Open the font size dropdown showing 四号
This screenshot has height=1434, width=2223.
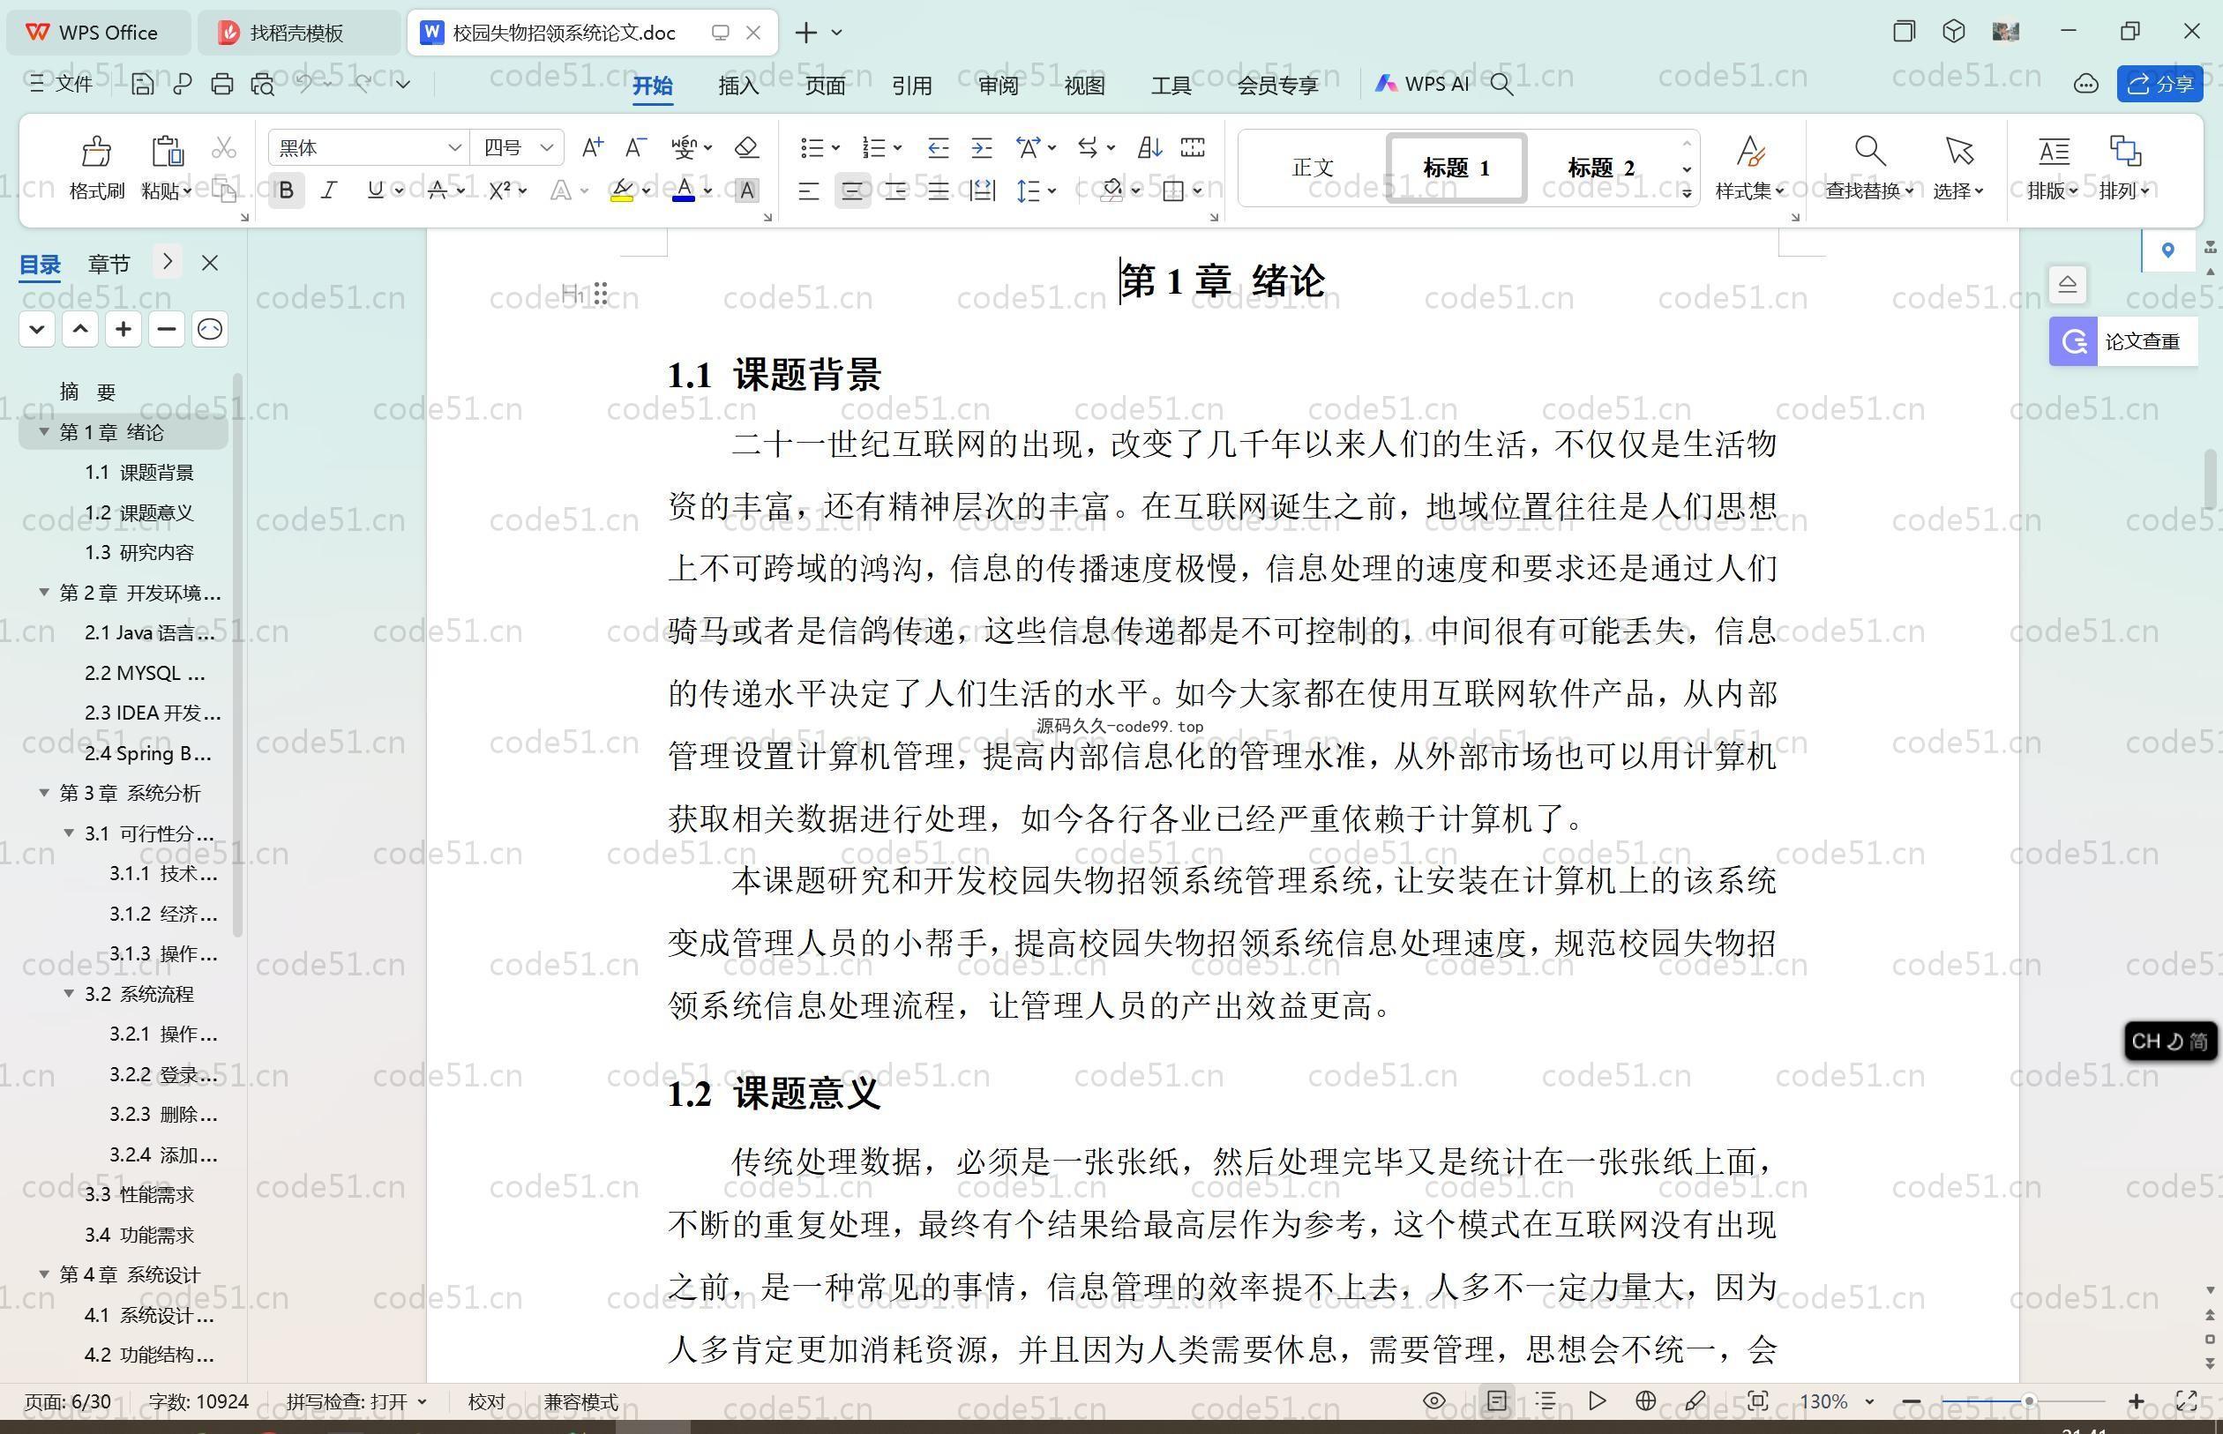[x=547, y=147]
